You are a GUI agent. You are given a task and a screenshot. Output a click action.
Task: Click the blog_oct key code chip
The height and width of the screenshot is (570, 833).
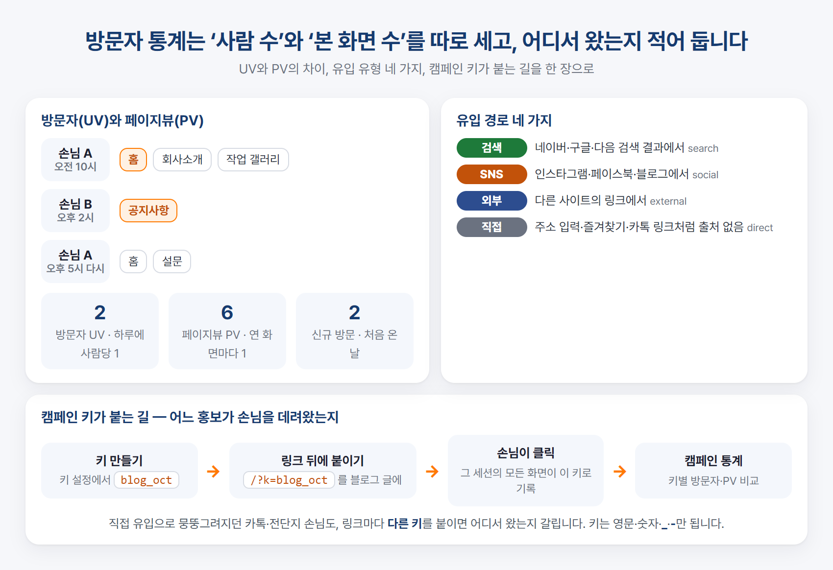[147, 480]
